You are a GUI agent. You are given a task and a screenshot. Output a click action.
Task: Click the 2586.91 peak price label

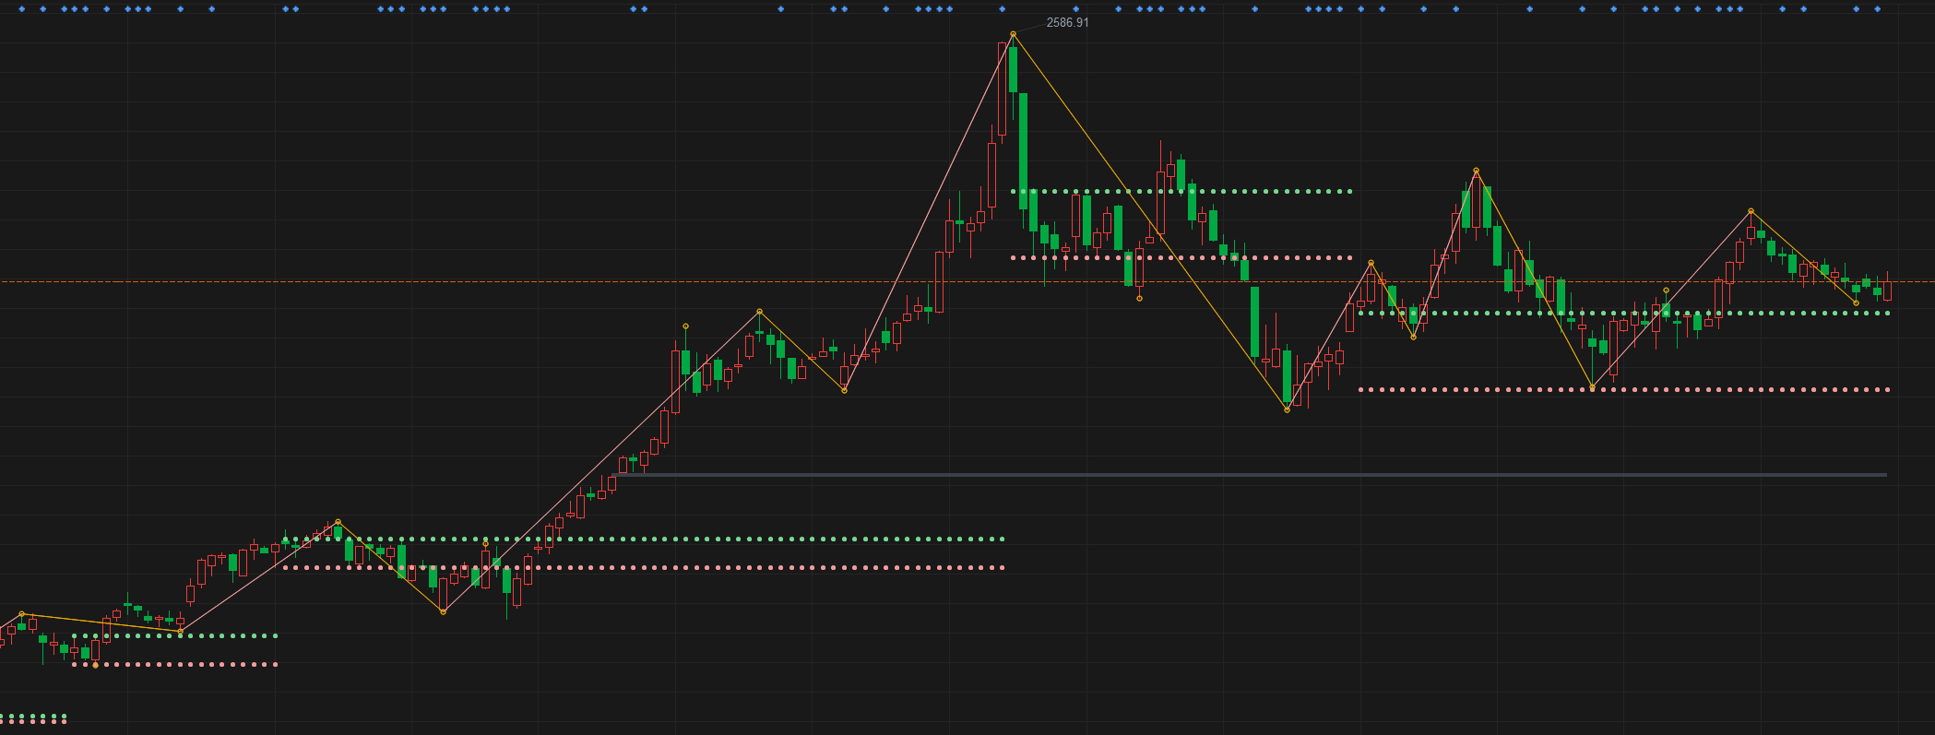point(1067,22)
